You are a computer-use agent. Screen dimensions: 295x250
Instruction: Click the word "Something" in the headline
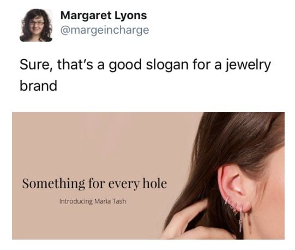[x=53, y=184]
